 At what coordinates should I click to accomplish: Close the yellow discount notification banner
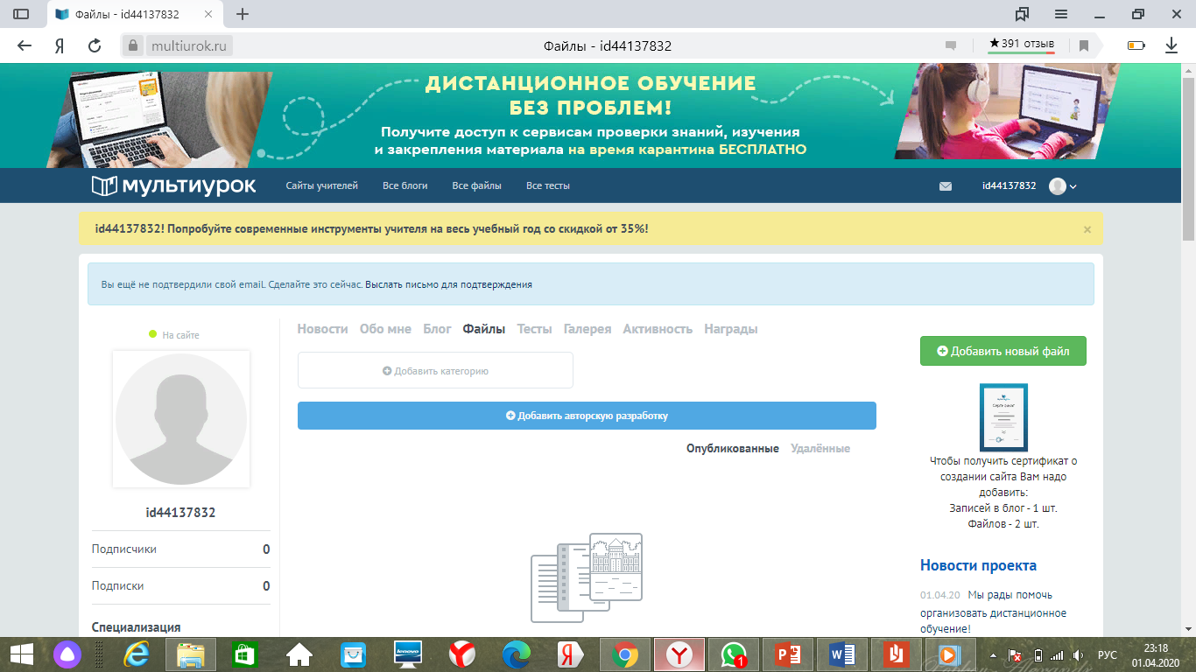tap(1087, 229)
